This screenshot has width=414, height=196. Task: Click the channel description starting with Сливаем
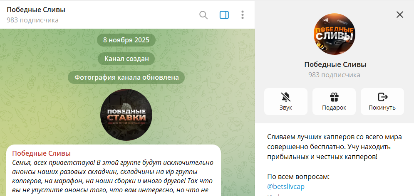(334, 147)
